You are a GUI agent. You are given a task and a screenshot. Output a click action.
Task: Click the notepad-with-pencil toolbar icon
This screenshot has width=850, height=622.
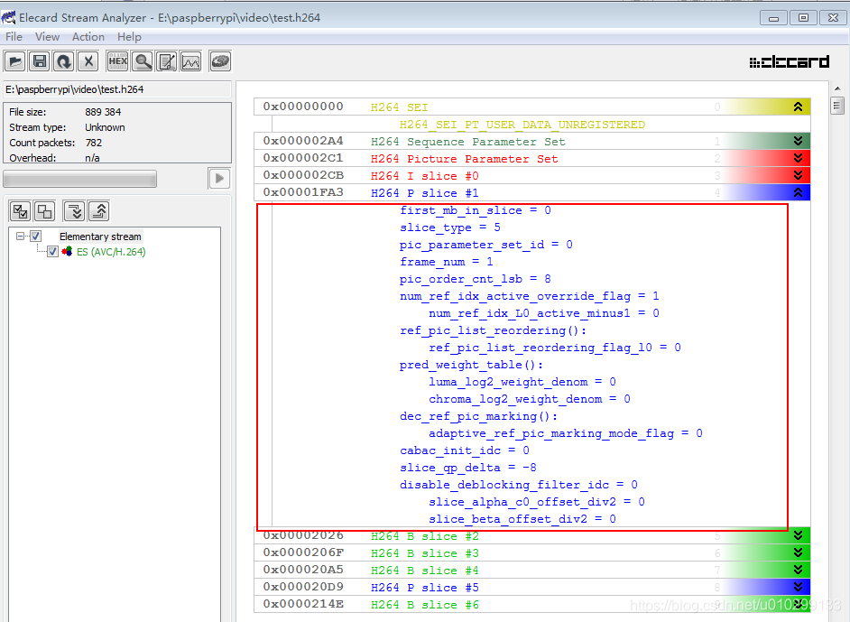pyautogui.click(x=167, y=61)
